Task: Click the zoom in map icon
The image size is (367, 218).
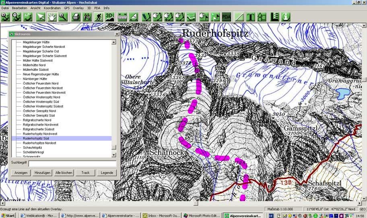Action: 5,17
